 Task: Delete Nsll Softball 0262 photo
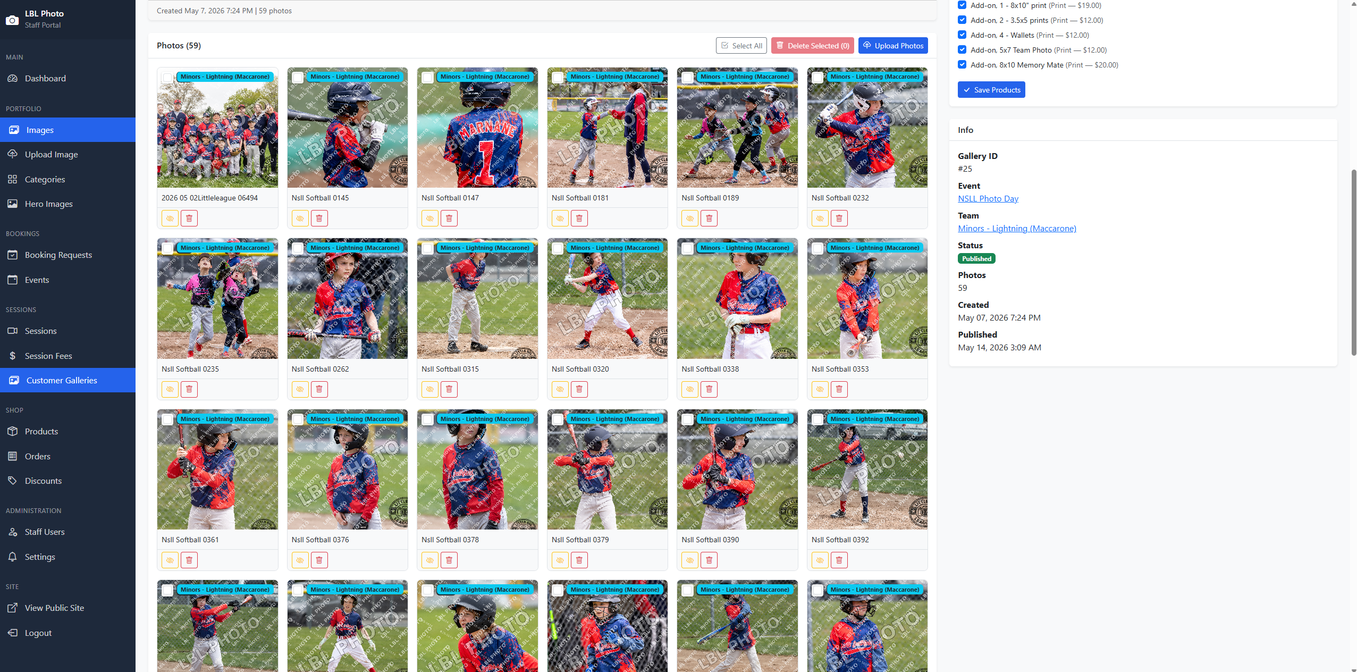319,390
